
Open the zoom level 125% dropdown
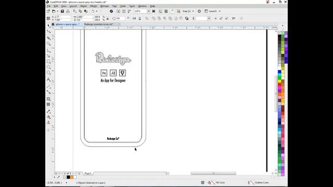pyautogui.click(x=148, y=11)
